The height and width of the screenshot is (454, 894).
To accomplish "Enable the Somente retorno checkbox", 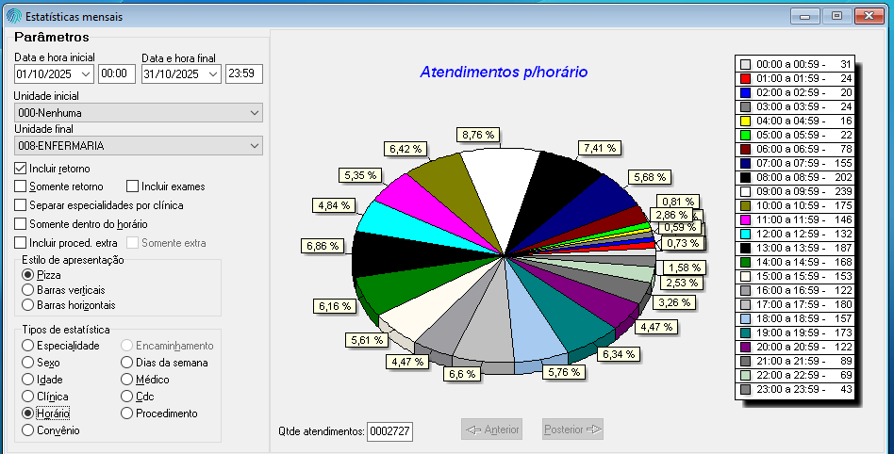I will click(21, 186).
